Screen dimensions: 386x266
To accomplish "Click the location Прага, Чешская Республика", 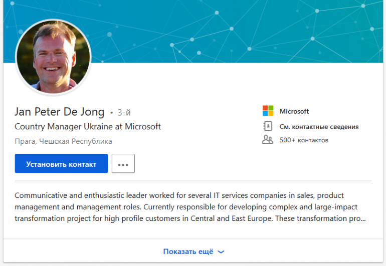I will 63,141.
